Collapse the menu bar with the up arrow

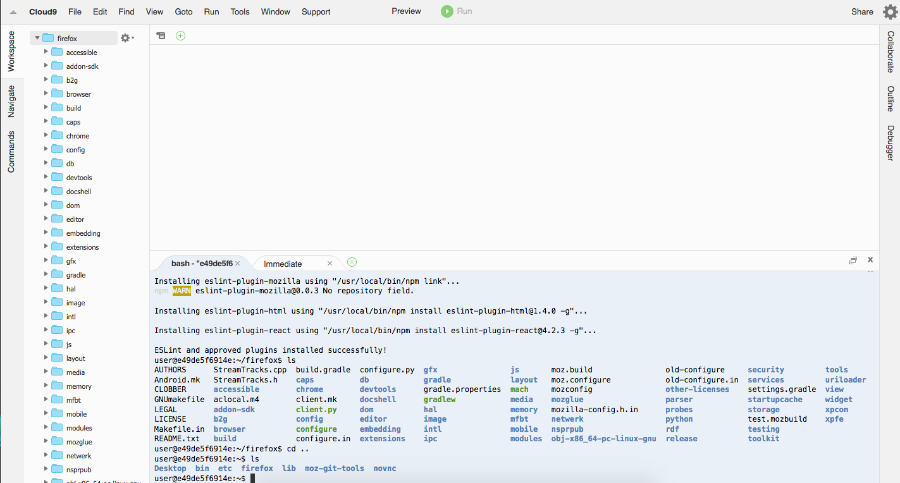point(13,12)
